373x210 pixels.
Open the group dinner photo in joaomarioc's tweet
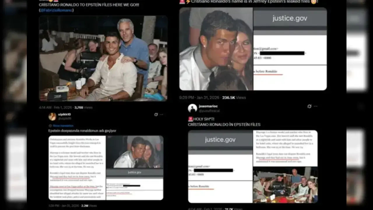285,185
